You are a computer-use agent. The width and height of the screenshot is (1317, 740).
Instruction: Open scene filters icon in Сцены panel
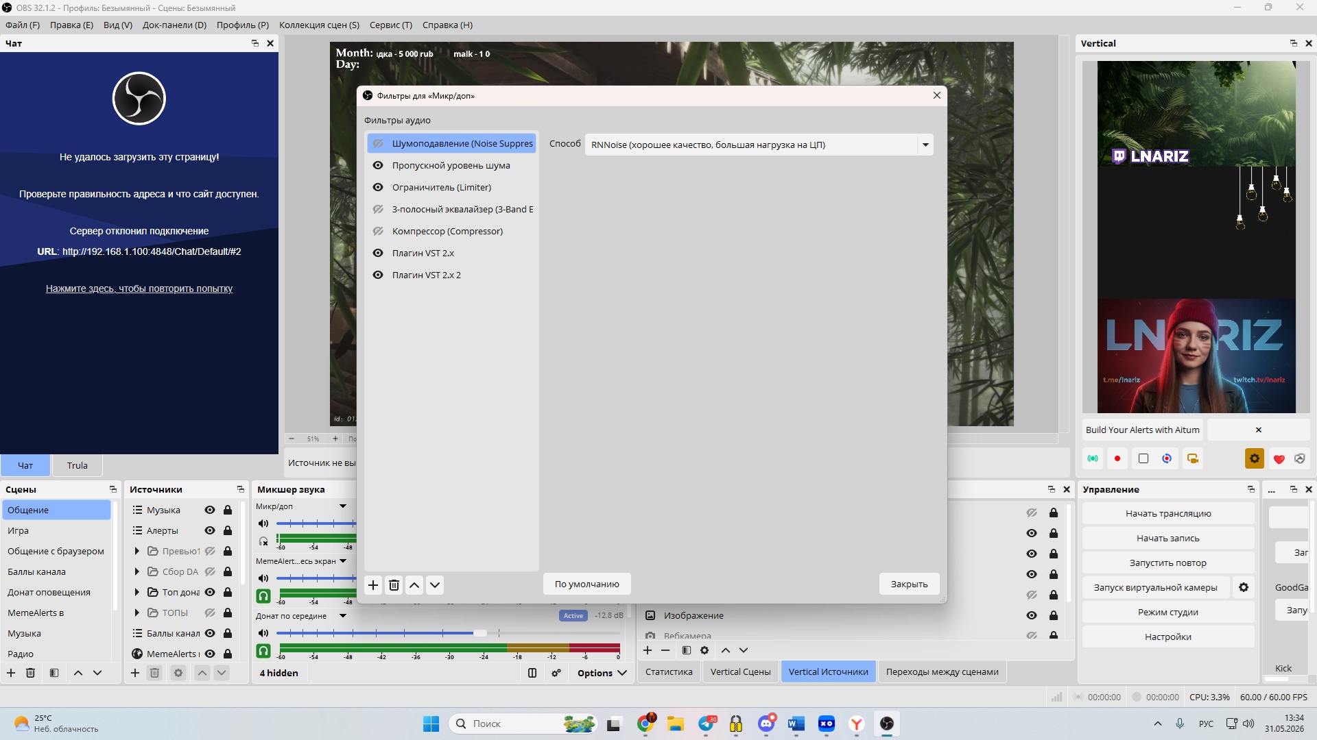(54, 673)
